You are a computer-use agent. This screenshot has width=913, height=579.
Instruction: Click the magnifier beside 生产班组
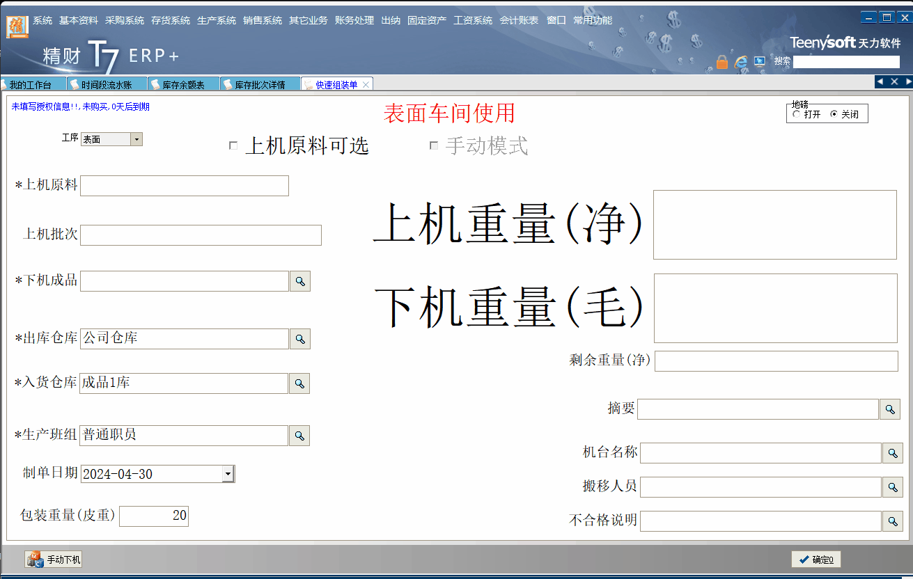click(299, 436)
